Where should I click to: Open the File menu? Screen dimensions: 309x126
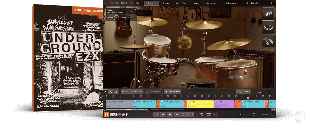point(106,3)
